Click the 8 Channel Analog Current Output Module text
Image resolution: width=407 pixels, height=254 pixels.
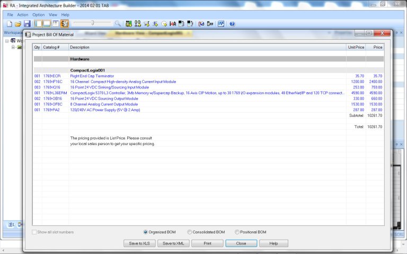coord(104,104)
